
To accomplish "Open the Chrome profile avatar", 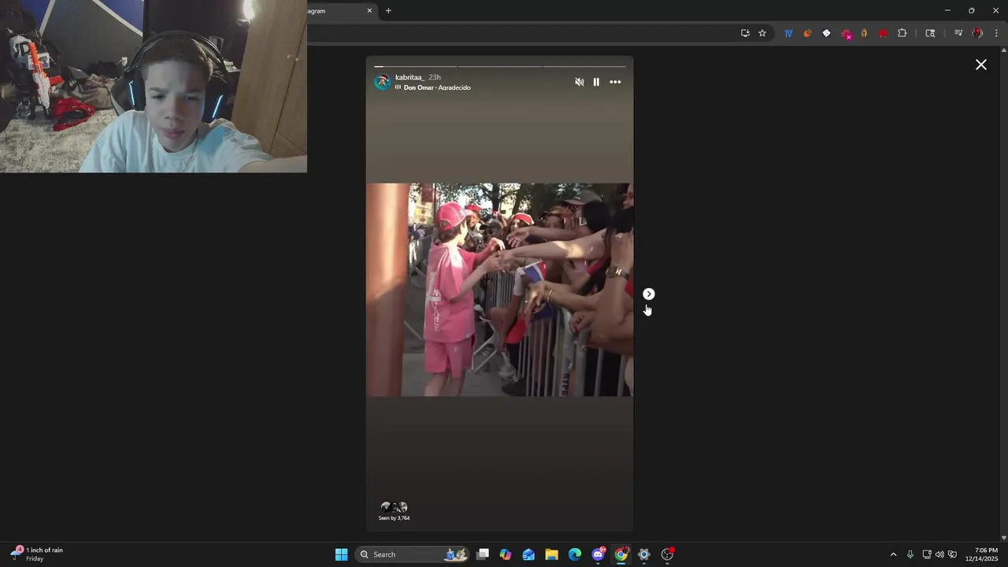I will click(x=977, y=33).
